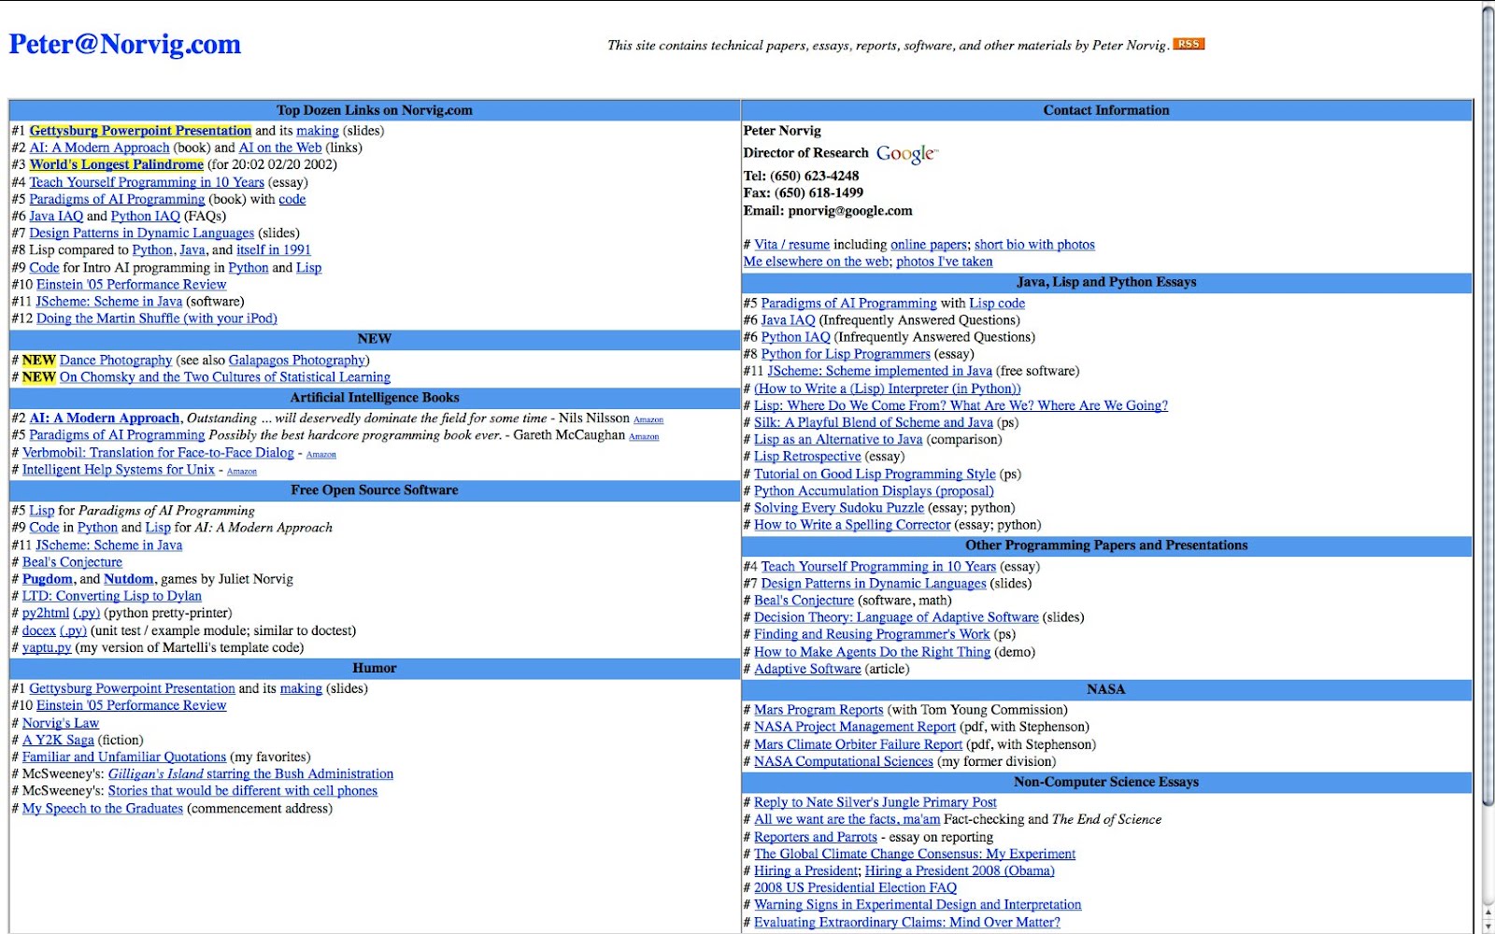Open All we want are the facts, ma'am
This screenshot has width=1495, height=934.
pyautogui.click(x=847, y=819)
